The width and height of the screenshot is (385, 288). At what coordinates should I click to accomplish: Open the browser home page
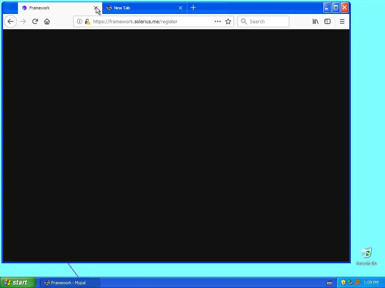click(x=47, y=21)
